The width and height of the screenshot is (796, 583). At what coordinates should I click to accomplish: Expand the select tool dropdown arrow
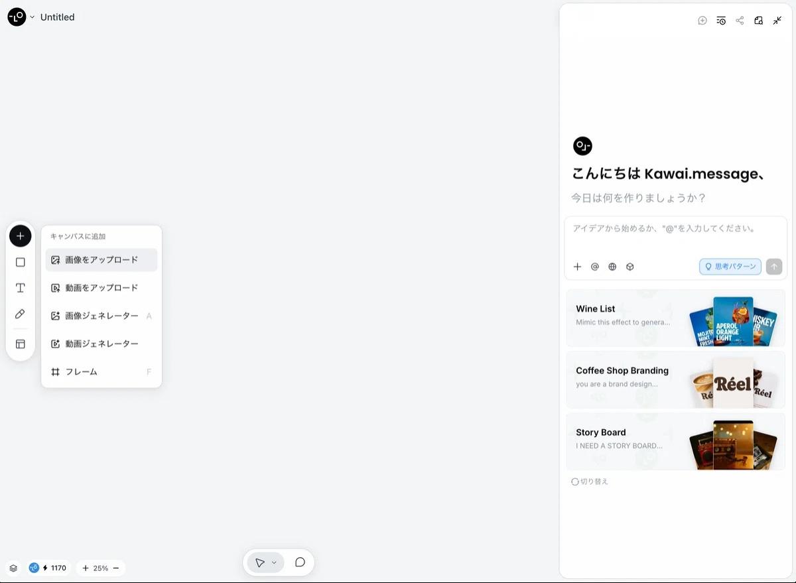click(x=274, y=562)
